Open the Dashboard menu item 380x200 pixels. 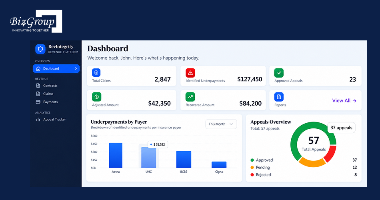pos(56,69)
